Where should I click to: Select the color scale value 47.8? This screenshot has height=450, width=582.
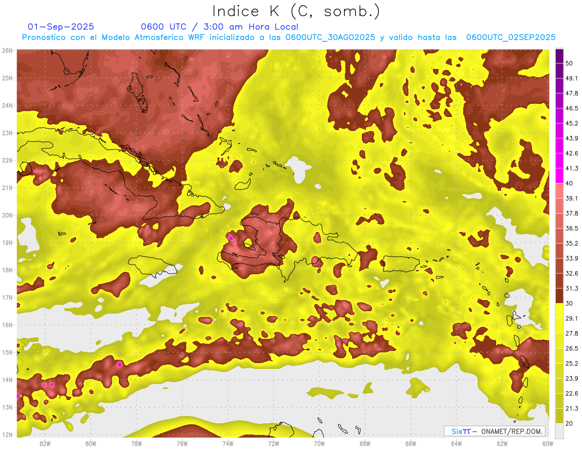572,93
